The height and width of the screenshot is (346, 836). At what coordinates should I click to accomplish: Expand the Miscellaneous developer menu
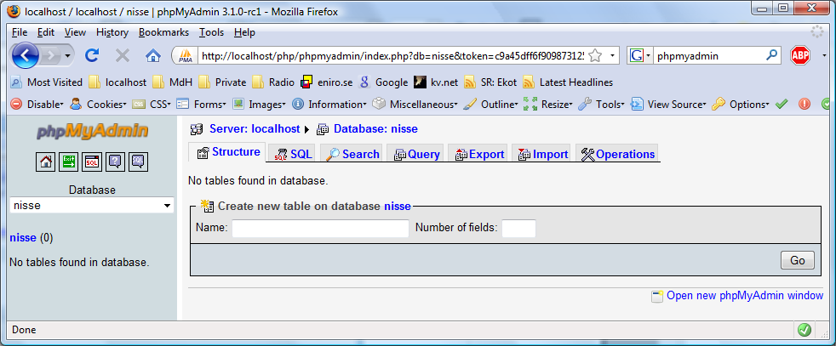[415, 105]
